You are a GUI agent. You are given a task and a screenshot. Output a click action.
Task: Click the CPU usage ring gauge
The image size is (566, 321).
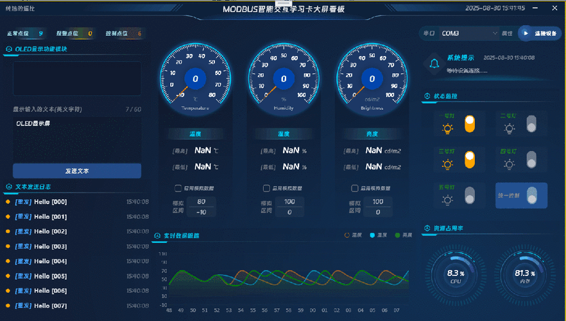[x=456, y=276]
